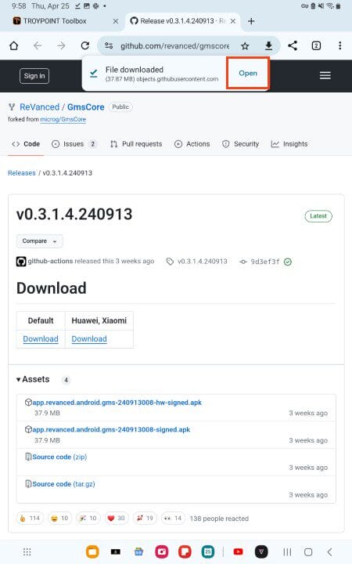The image size is (352, 564).
Task: Reload the page with refresh icon
Action: pos(85,45)
